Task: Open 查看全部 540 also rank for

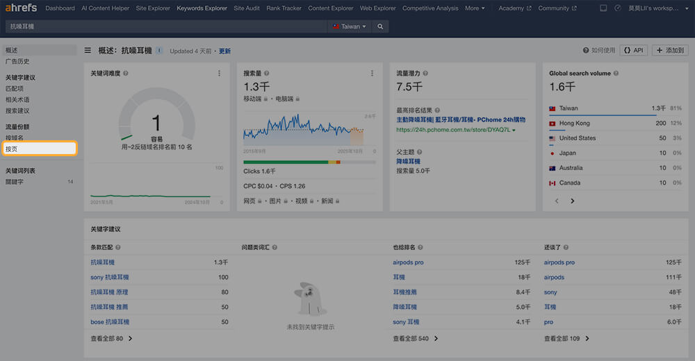Action: pos(416,338)
